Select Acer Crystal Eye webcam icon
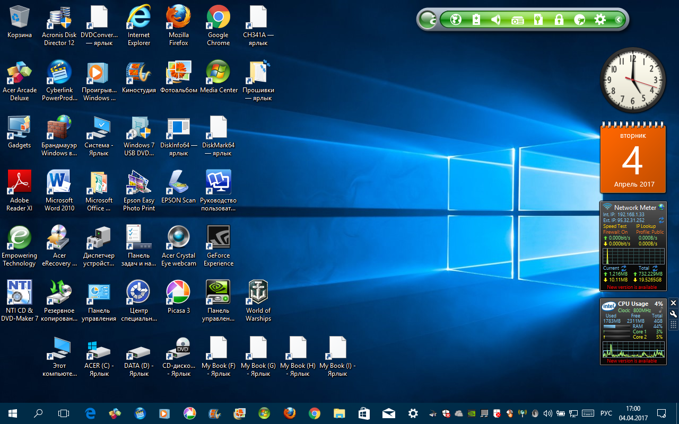679x424 pixels. click(179, 246)
